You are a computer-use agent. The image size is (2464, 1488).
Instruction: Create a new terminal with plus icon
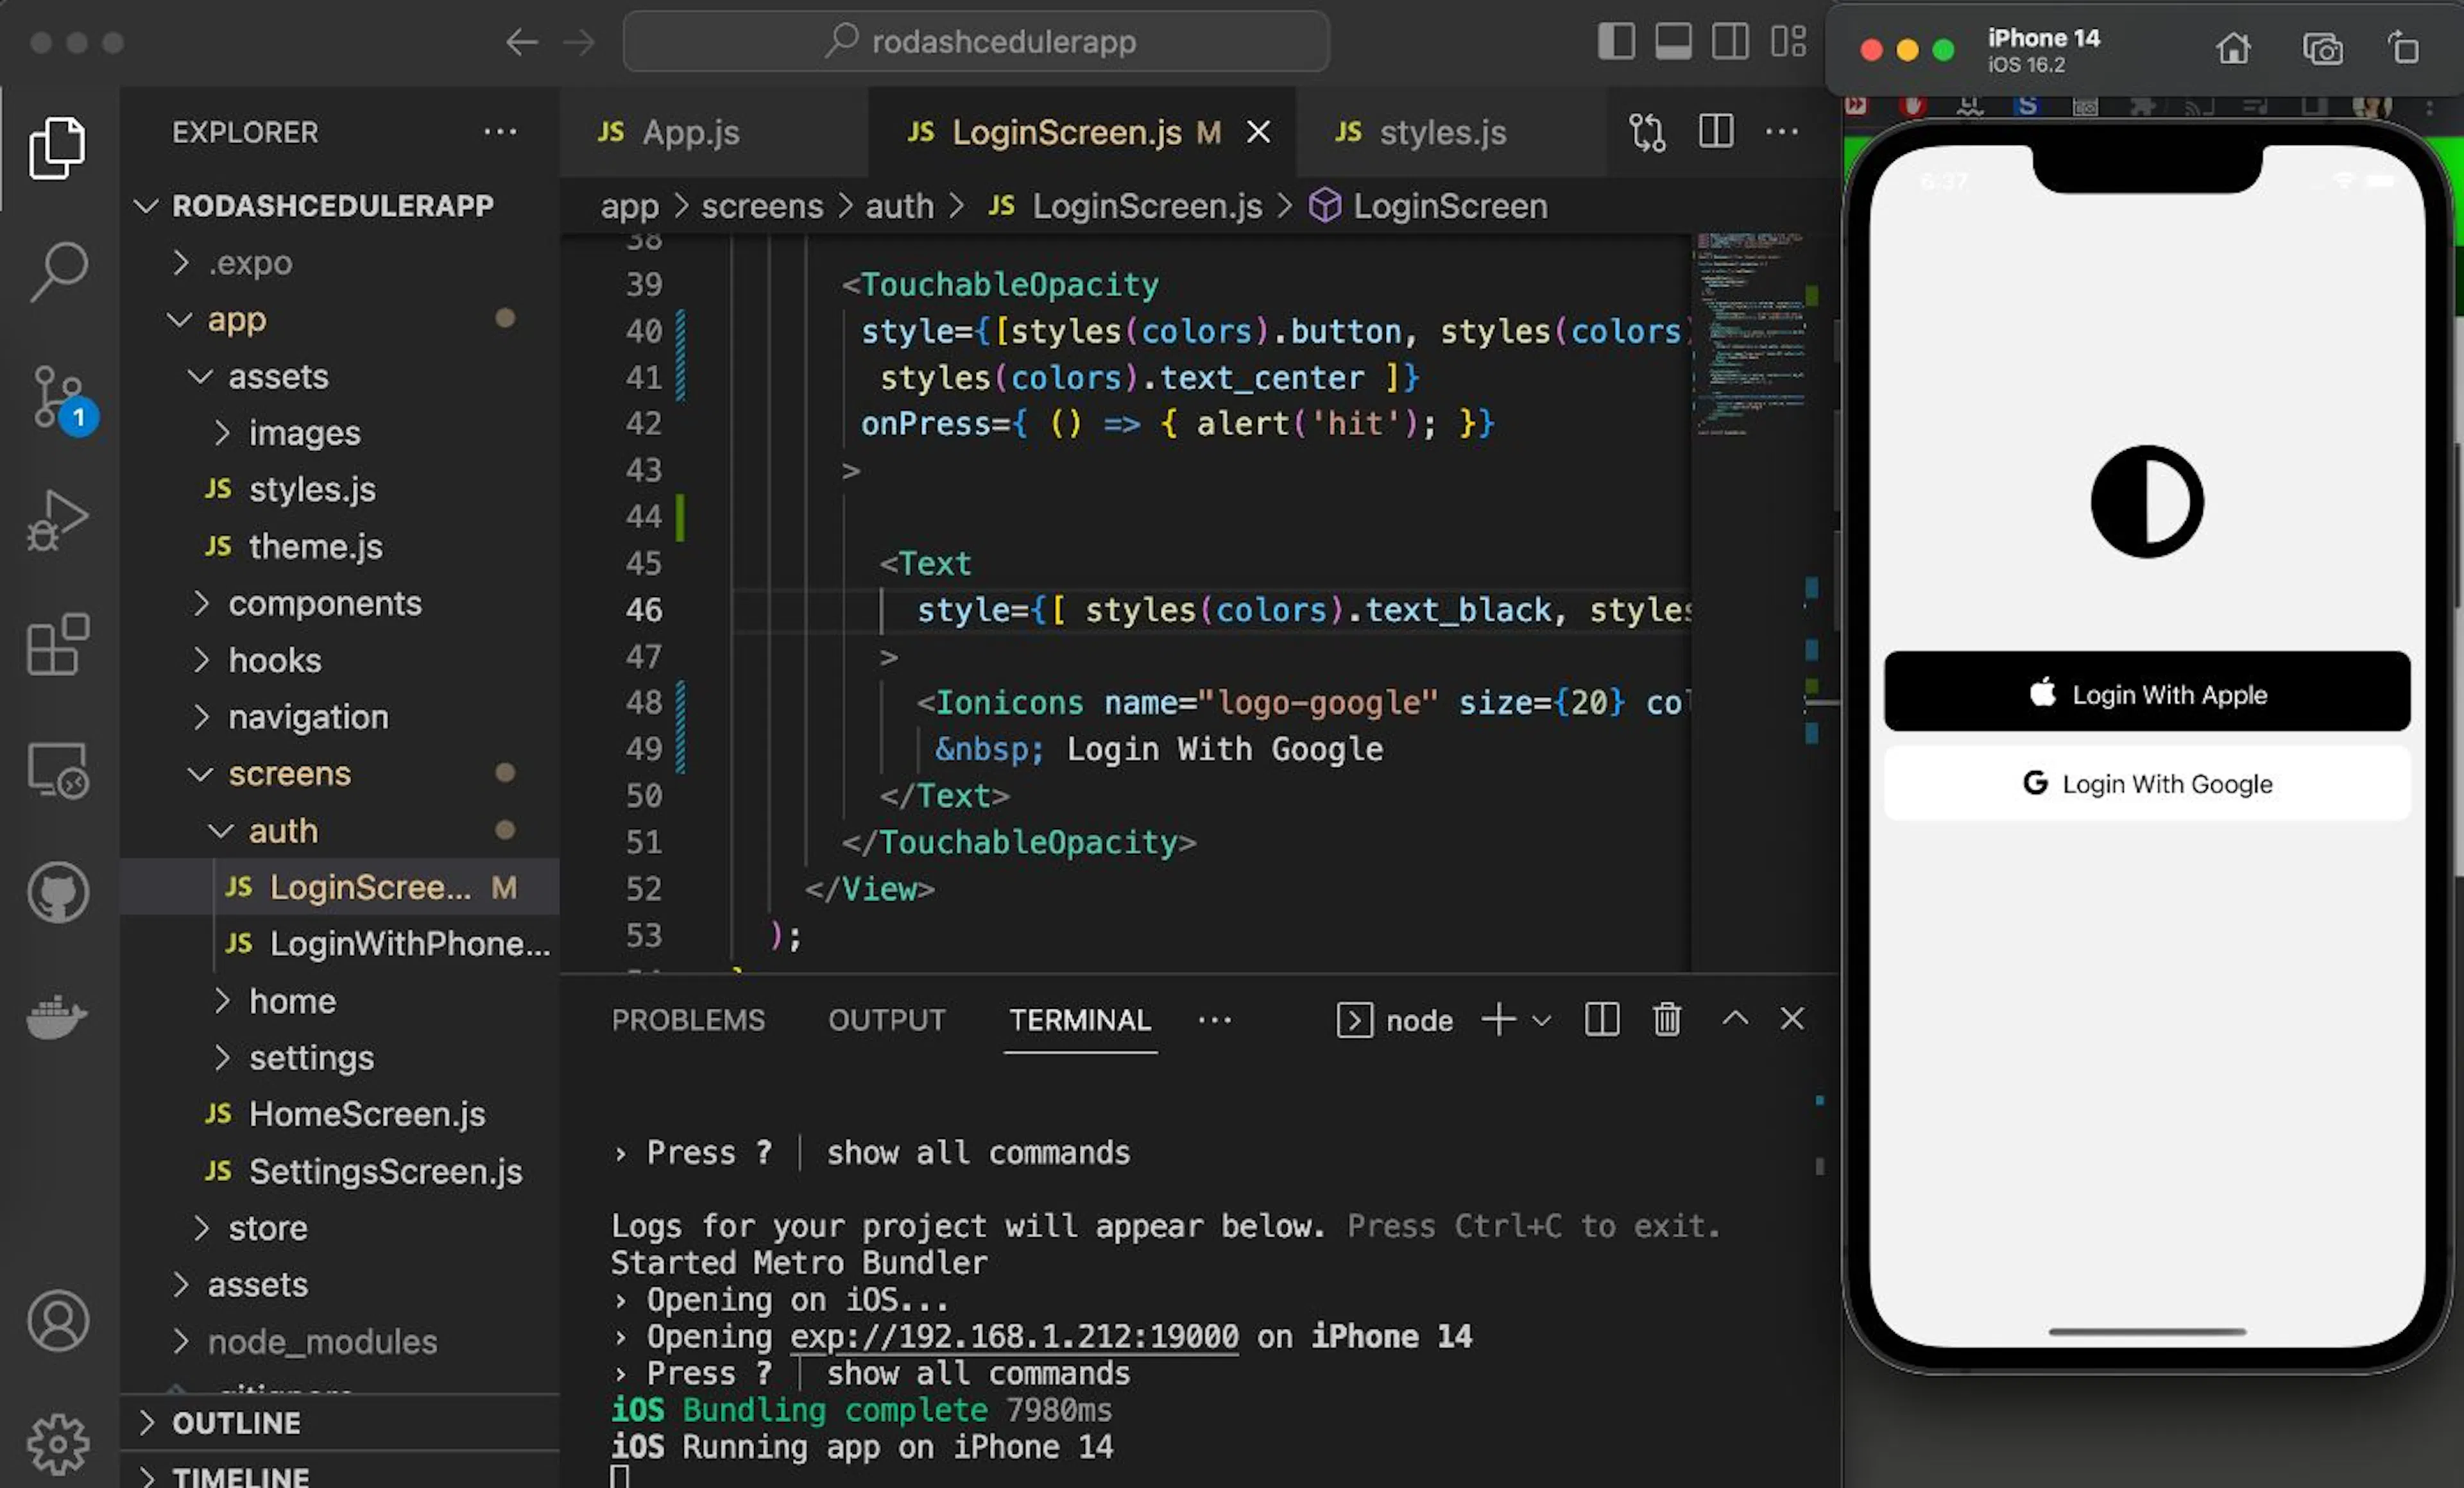(x=1498, y=1019)
